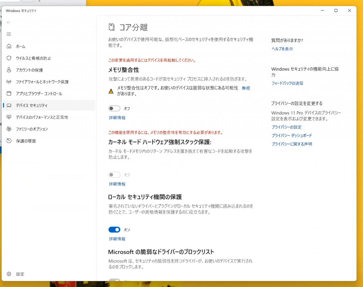363x287 pixels.
Task: Click the device performance heart icon
Action: coord(9,117)
